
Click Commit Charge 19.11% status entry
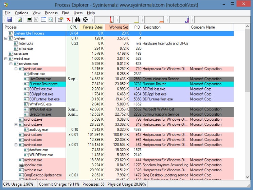pyautogui.click(x=59, y=184)
